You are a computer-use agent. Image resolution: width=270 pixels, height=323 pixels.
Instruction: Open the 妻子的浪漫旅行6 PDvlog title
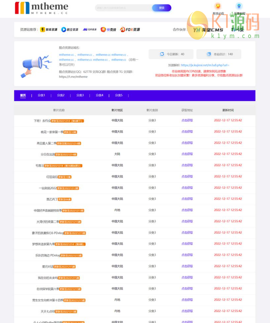click(x=48, y=233)
